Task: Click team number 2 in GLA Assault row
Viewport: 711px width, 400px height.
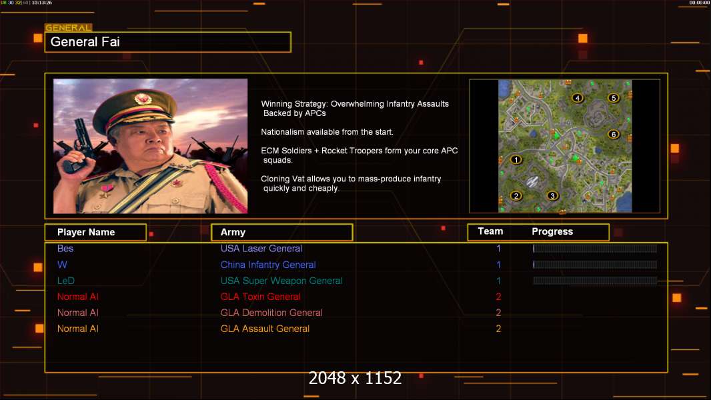Action: click(498, 329)
